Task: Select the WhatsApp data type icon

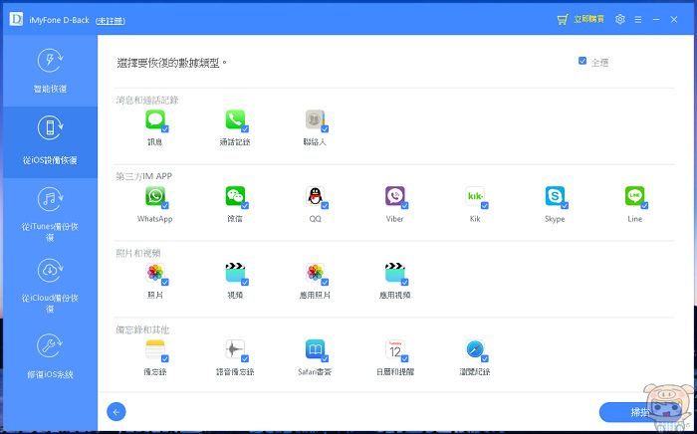Action: click(154, 196)
